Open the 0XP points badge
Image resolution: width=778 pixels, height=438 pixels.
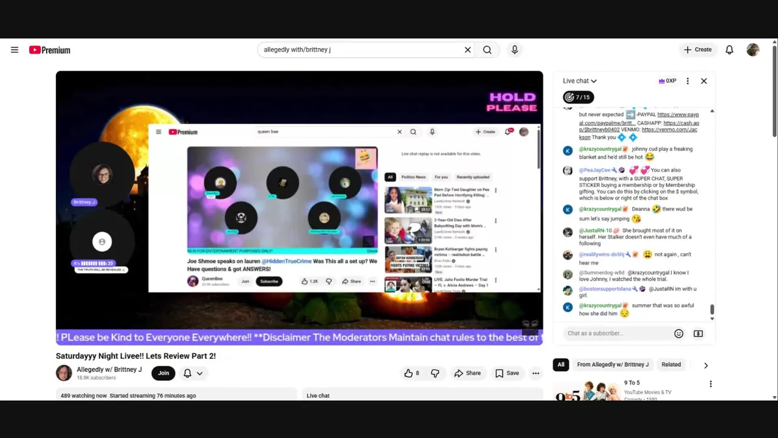[667, 81]
